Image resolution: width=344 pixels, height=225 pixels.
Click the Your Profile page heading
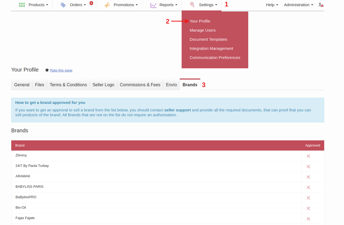(25, 70)
